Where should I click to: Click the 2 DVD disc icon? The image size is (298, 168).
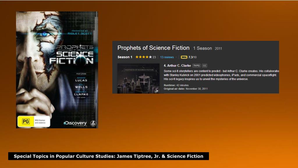point(93,123)
